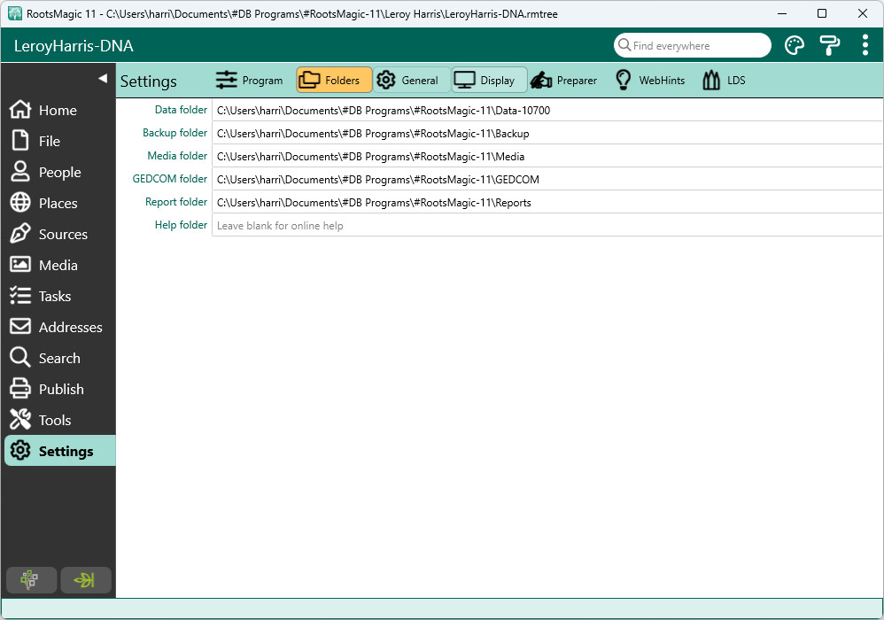Click the GEDCOM folder path field
The height and width of the screenshot is (620, 884).
coord(547,180)
